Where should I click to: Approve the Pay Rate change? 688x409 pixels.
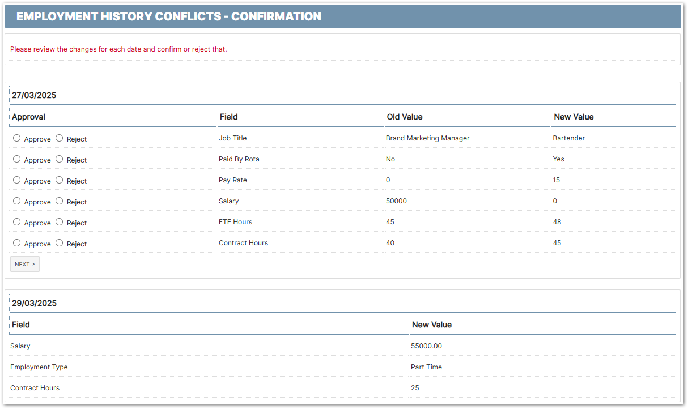tap(17, 180)
